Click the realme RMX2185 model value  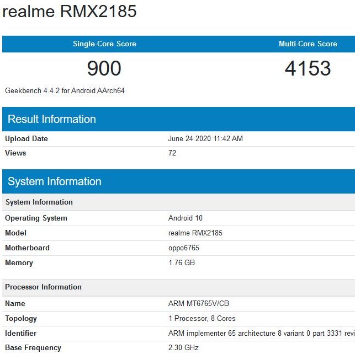[x=195, y=233]
